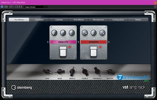Click the insert arrow right of Overdrive pedal
Viewport: 157px width, 100px height.
[109, 42]
